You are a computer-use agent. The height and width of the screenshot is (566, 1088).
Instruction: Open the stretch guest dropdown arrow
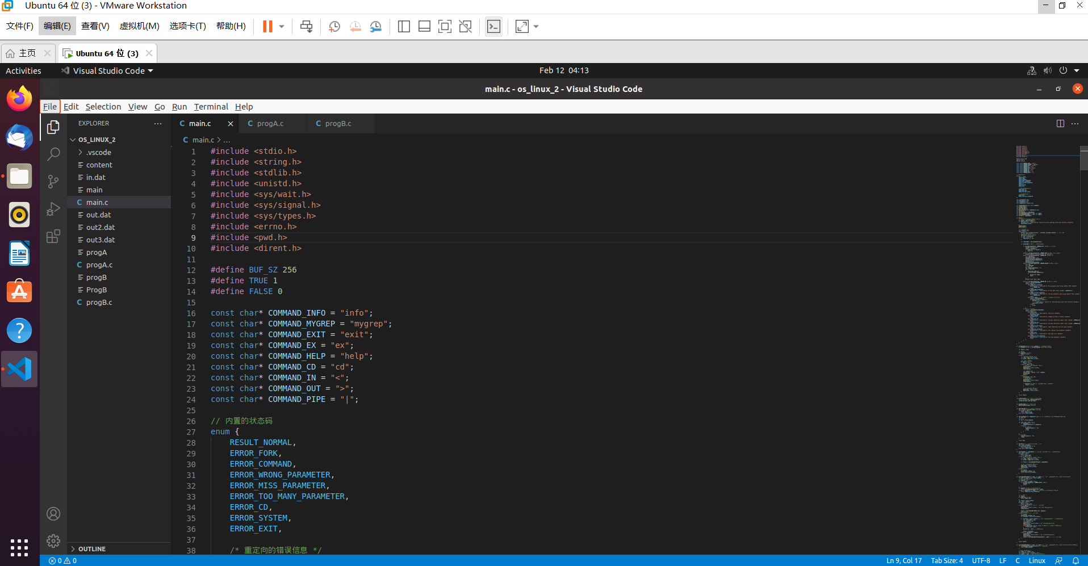click(x=536, y=26)
